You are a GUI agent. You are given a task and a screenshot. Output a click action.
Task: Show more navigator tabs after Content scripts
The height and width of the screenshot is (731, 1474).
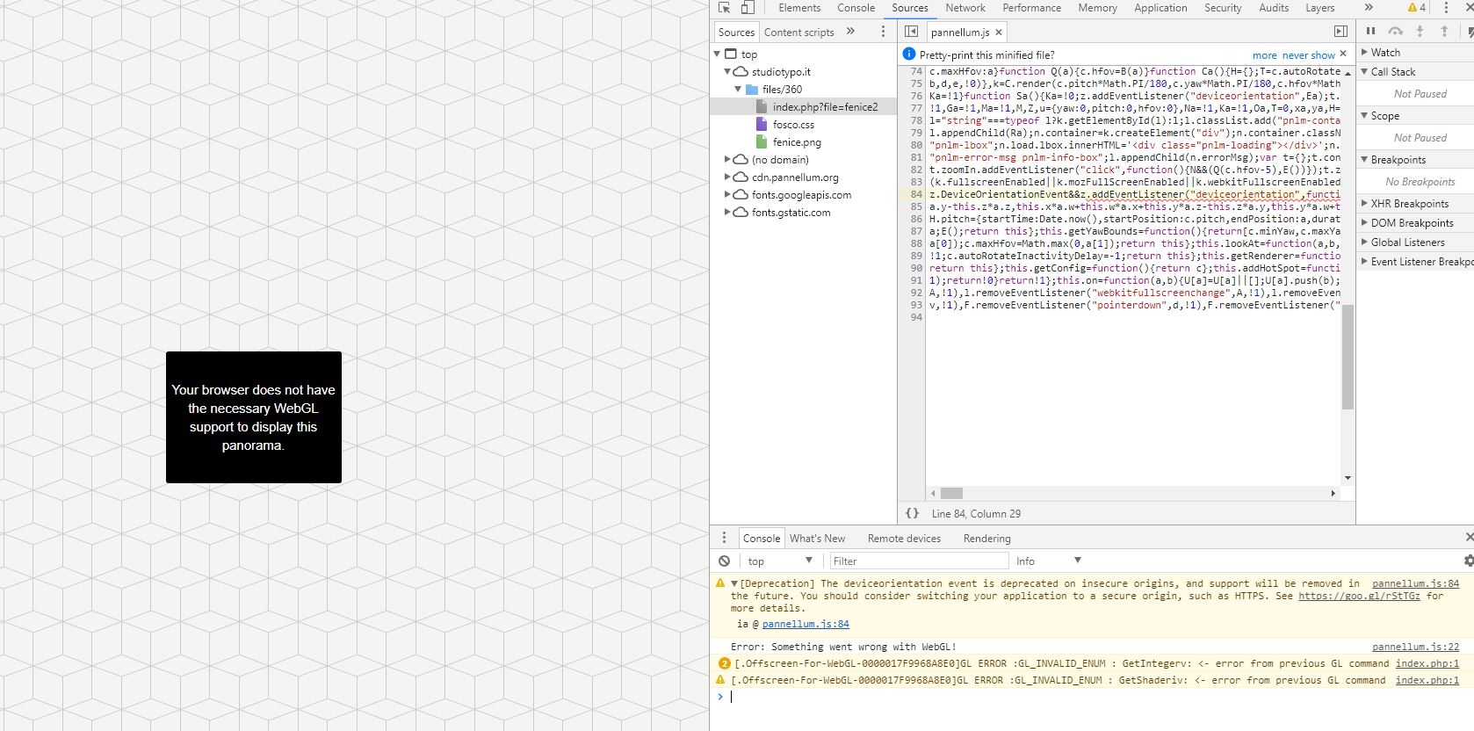point(850,32)
